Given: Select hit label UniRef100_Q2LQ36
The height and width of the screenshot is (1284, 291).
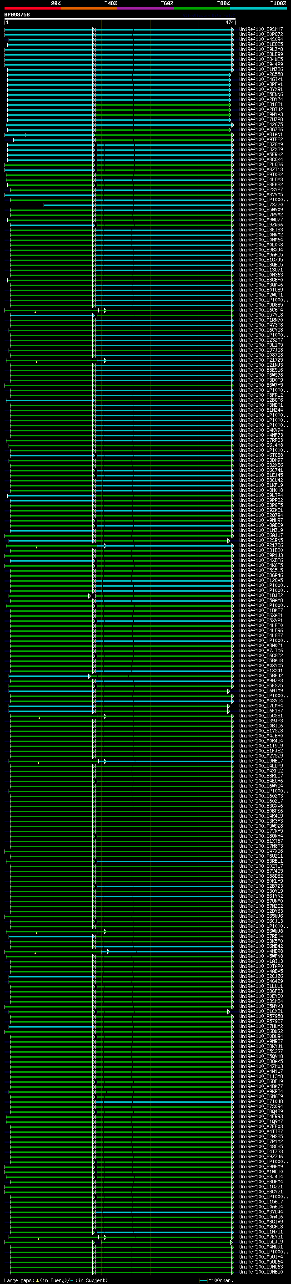Looking at the screenshot, I should pyautogui.click(x=261, y=164).
